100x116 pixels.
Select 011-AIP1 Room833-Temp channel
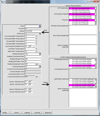(82, 10)
